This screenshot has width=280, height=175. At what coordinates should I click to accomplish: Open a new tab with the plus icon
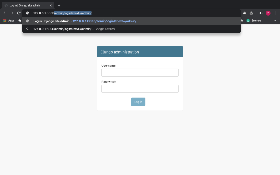tap(59, 5)
